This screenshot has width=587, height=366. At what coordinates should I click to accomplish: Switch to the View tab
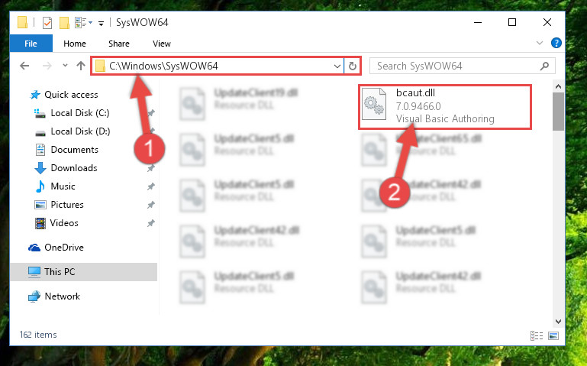click(x=162, y=44)
